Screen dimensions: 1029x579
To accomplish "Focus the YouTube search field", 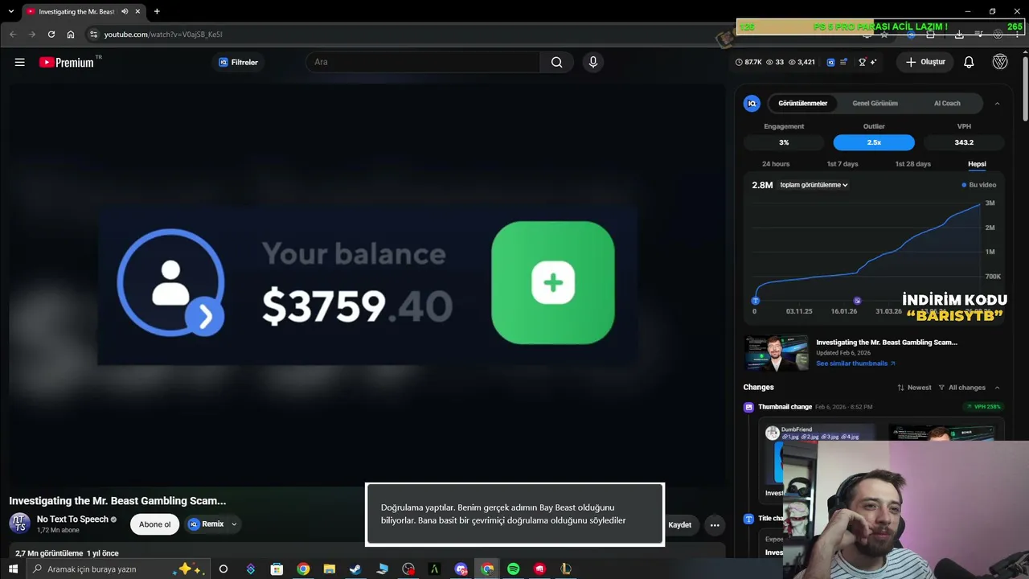I will pos(423,62).
